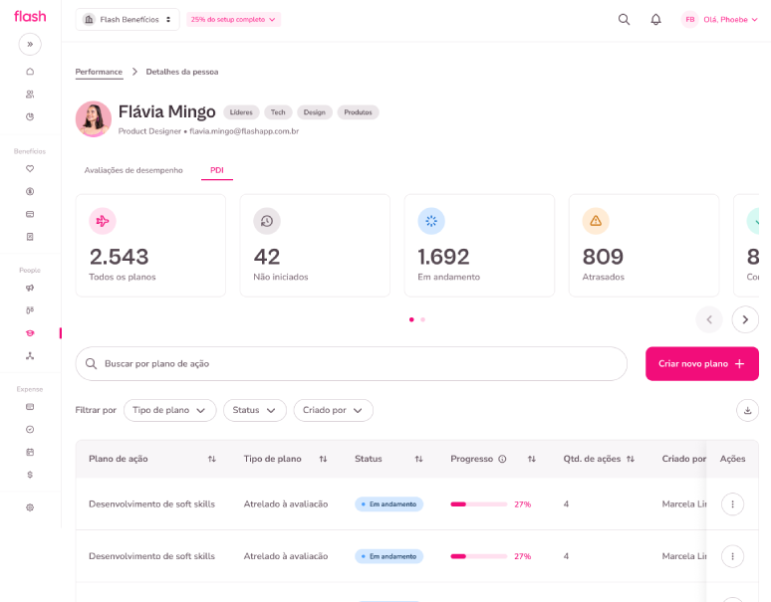Open the Criado por filter dropdown
The image size is (771, 602).
(333, 410)
